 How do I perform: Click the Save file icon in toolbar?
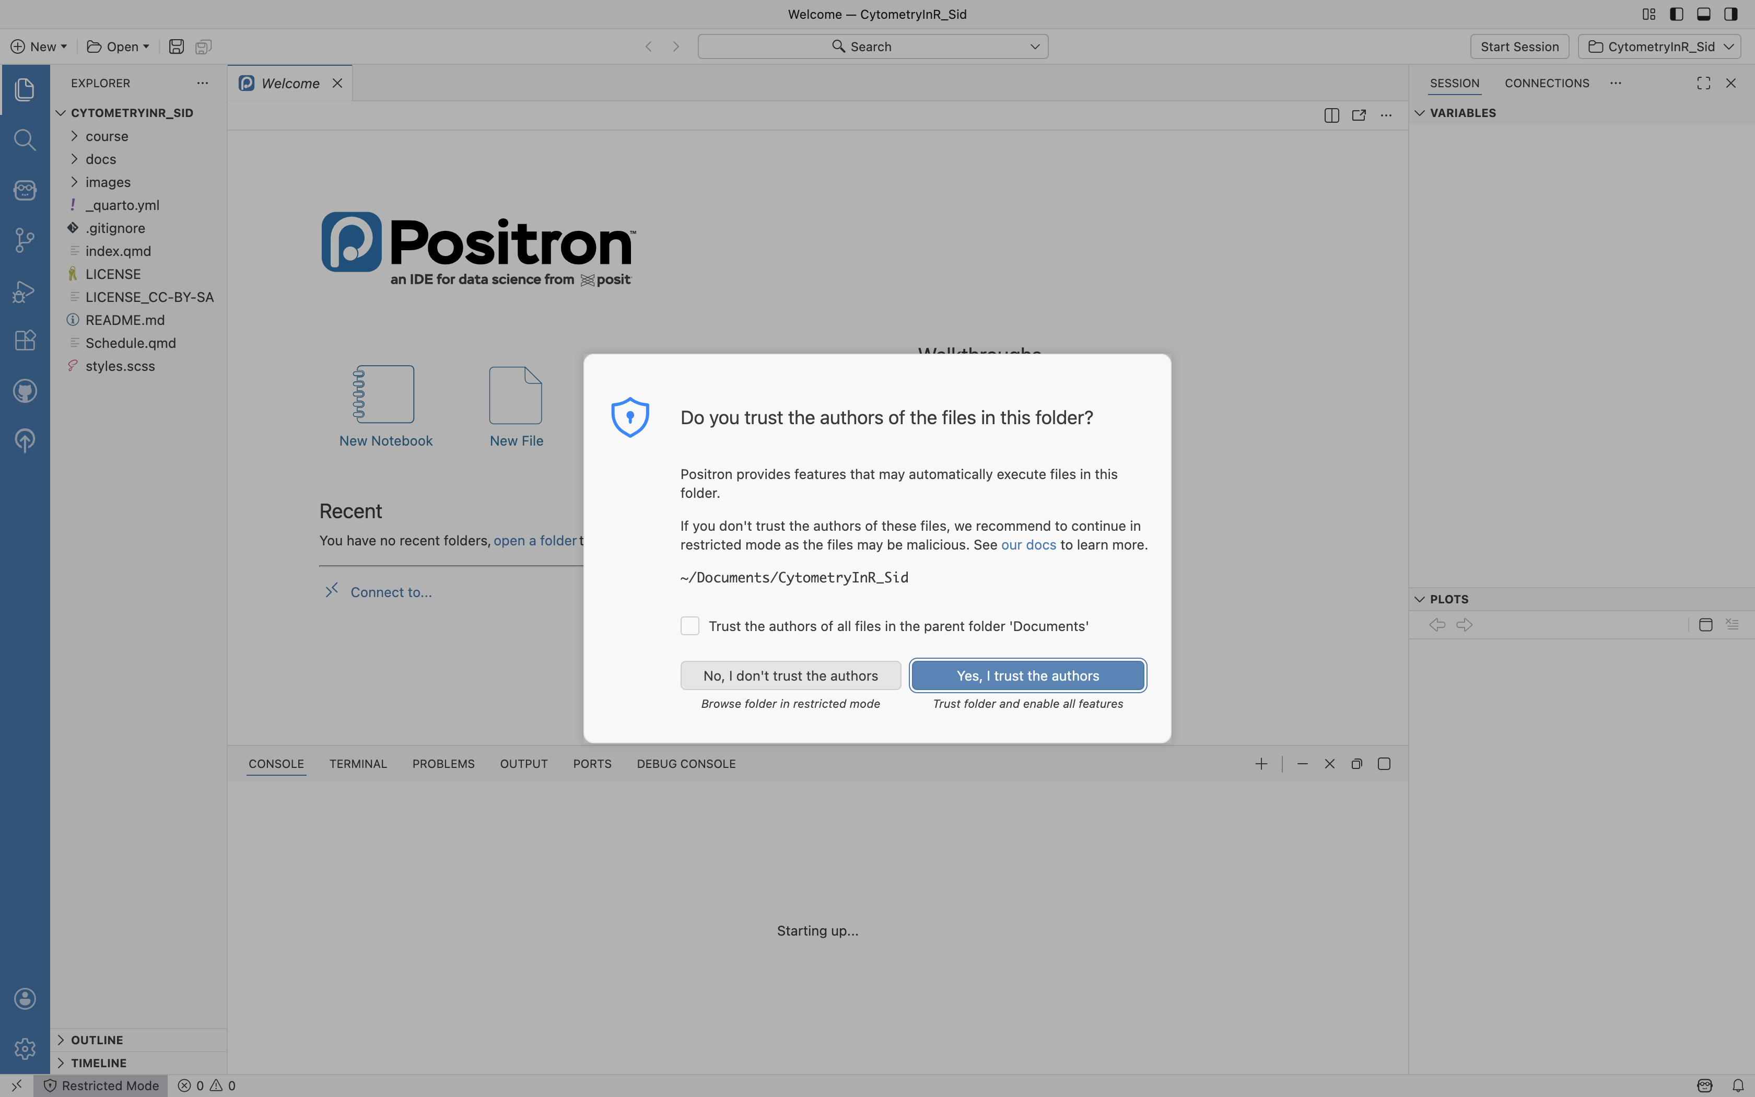click(x=176, y=46)
